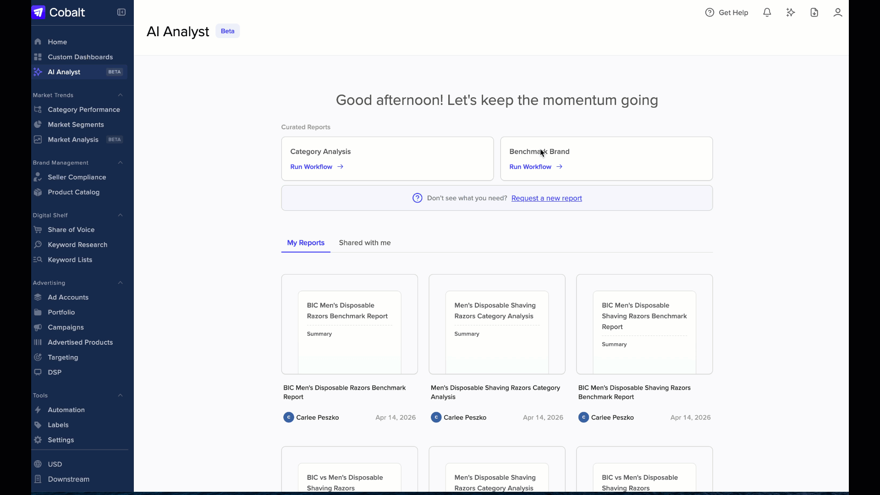Open BIC Men's Disposable Razors Benchmark Report thumbnail
The width and height of the screenshot is (880, 495).
350,324
